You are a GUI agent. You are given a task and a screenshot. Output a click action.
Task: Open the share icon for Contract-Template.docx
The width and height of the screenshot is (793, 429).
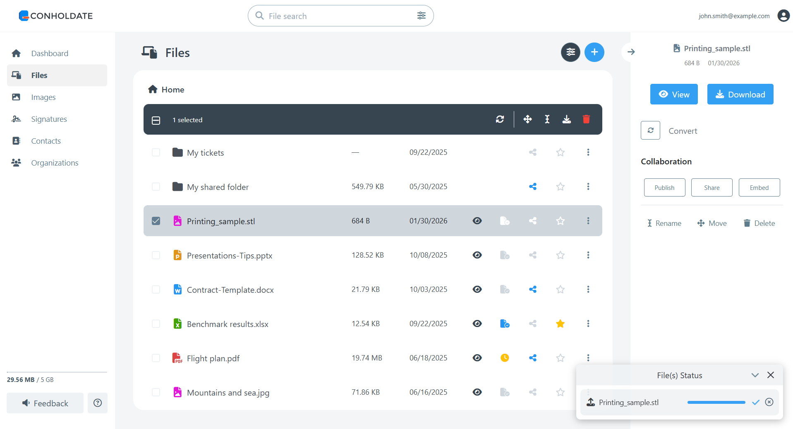click(532, 289)
